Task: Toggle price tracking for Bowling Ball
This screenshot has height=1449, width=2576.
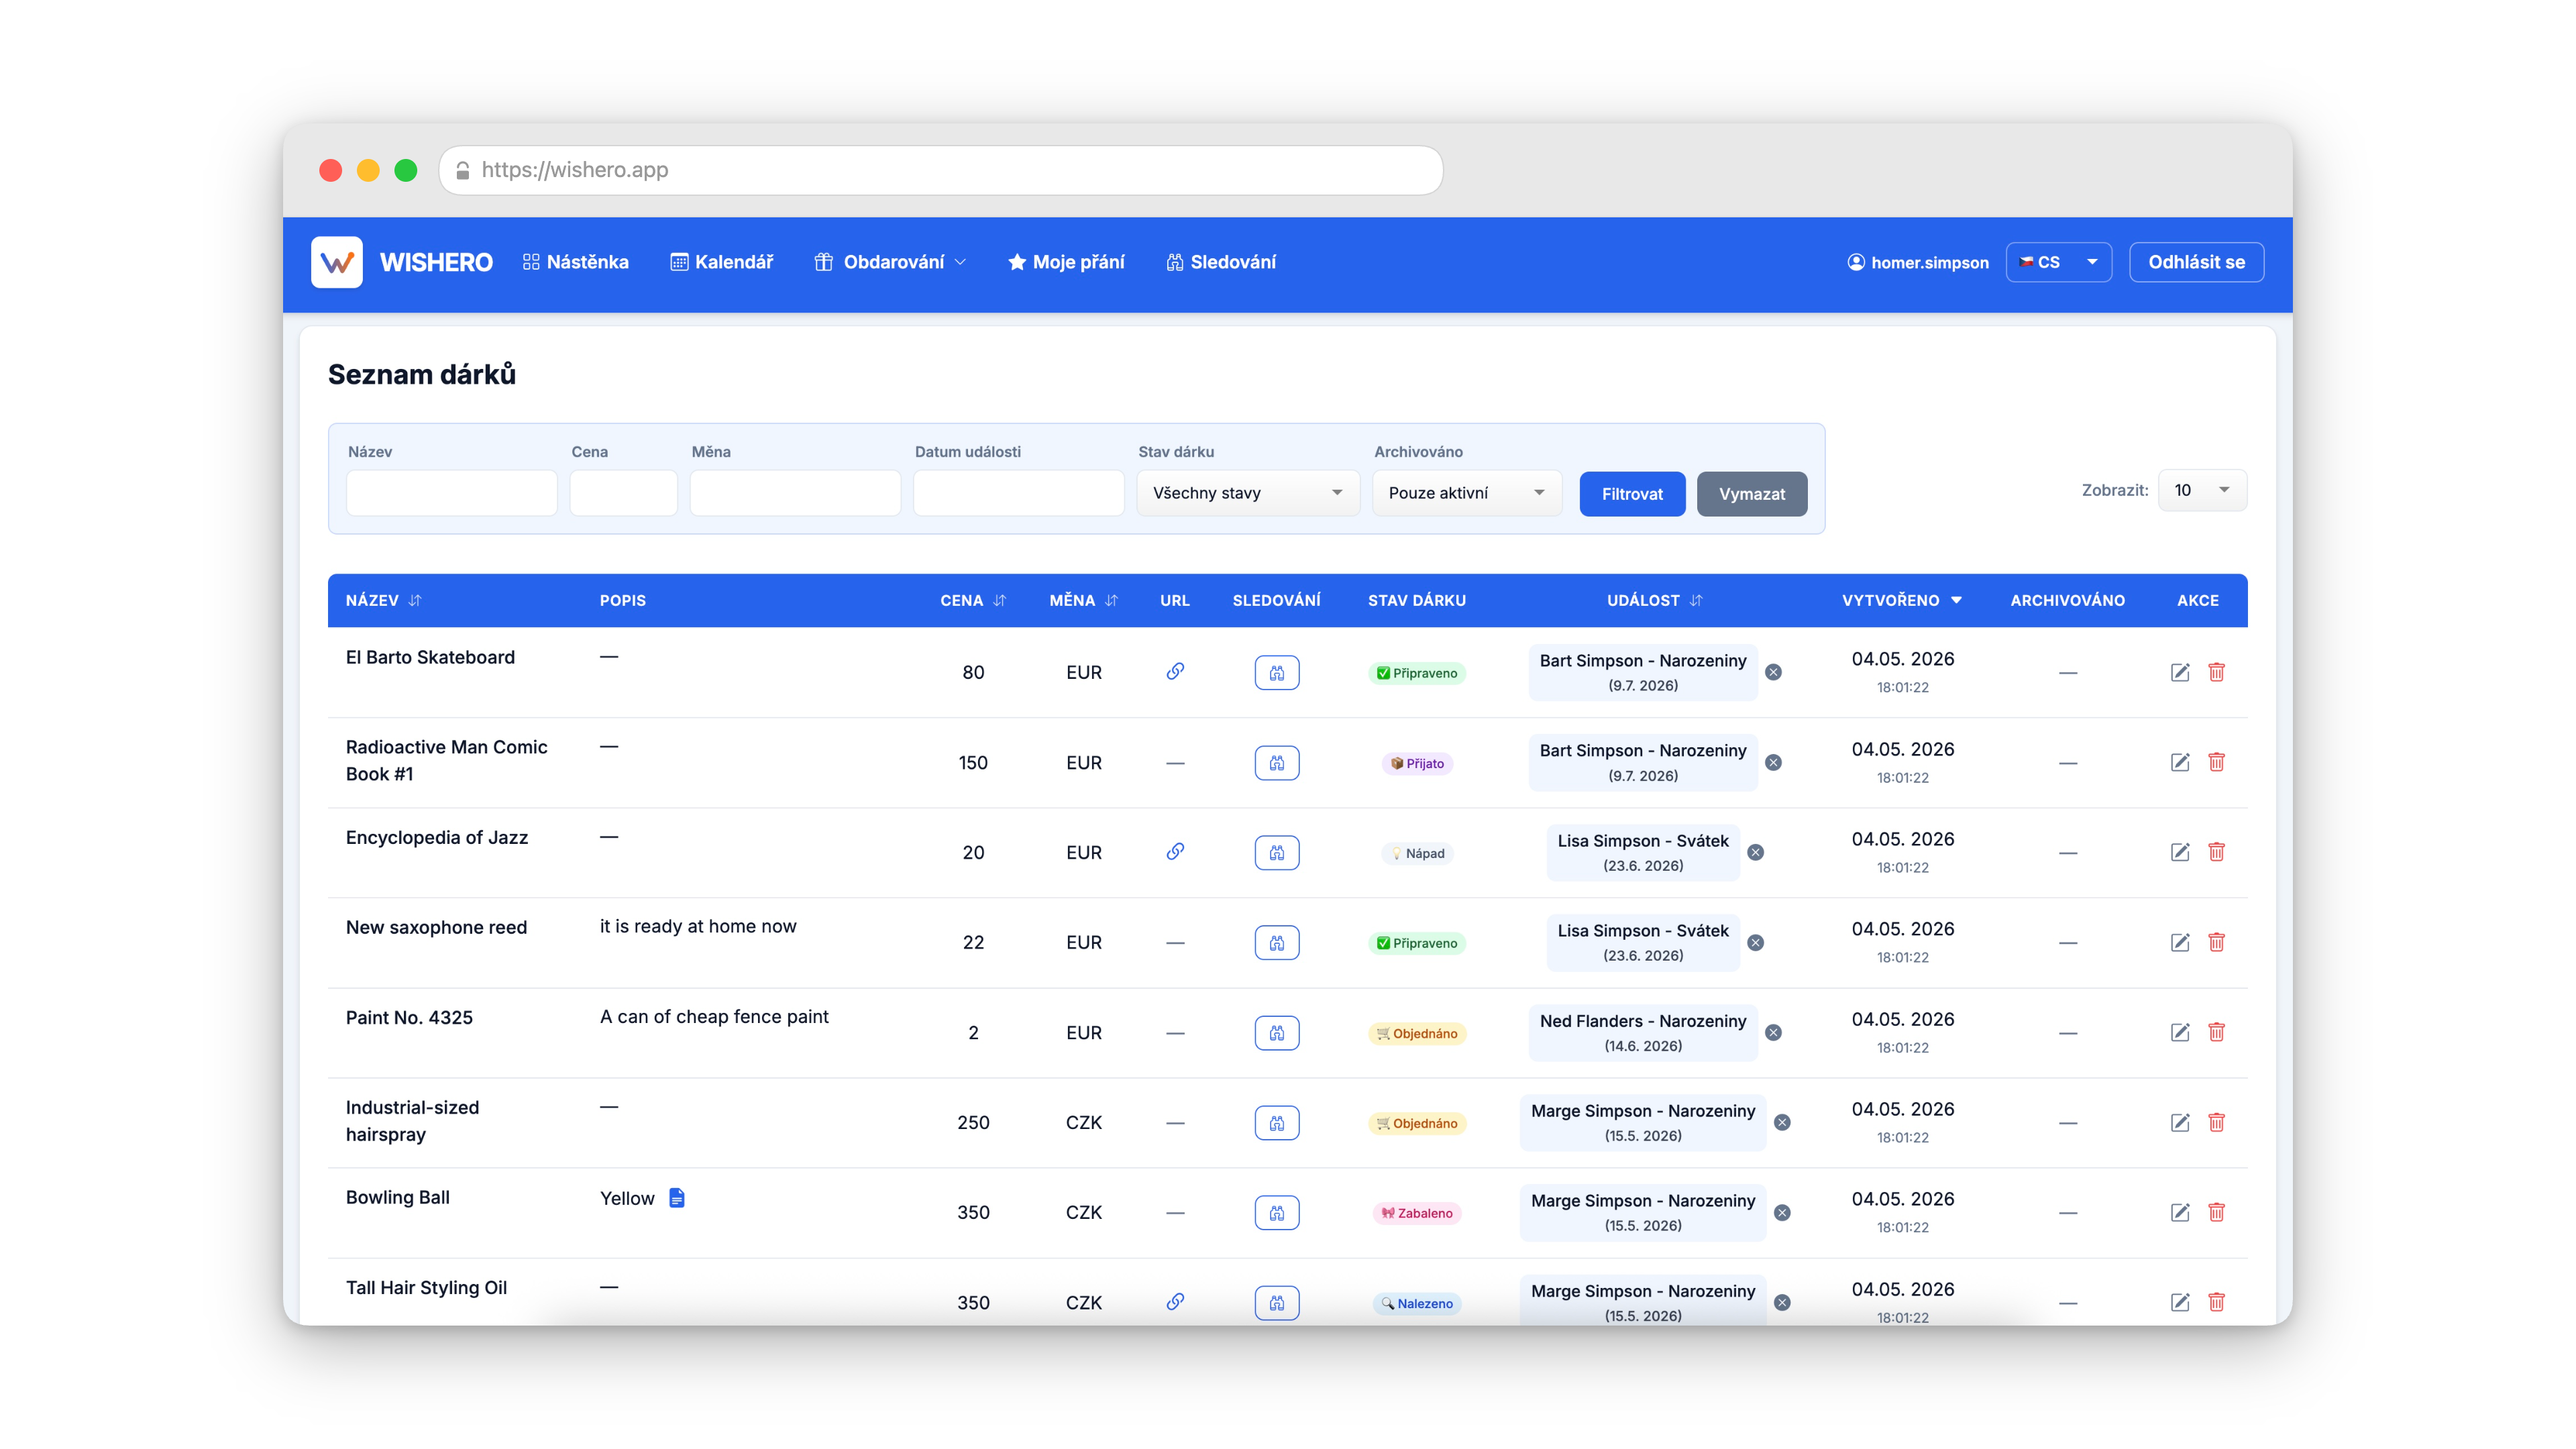Action: point(1276,1212)
